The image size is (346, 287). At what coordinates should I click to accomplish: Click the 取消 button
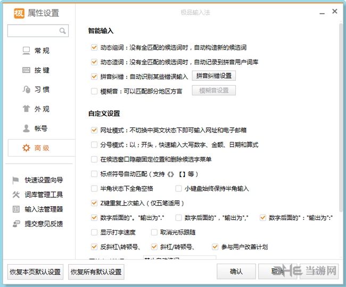[278, 272]
